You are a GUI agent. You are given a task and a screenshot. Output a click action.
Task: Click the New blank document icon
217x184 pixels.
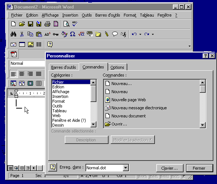coord(13,24)
